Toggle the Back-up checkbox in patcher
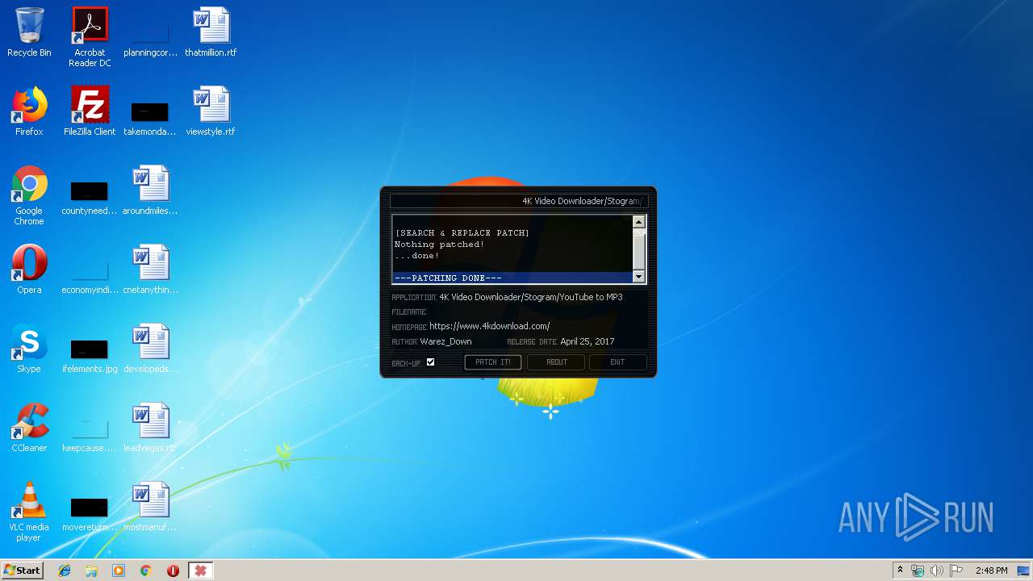Screen dimensions: 1033x581 (x=430, y=362)
